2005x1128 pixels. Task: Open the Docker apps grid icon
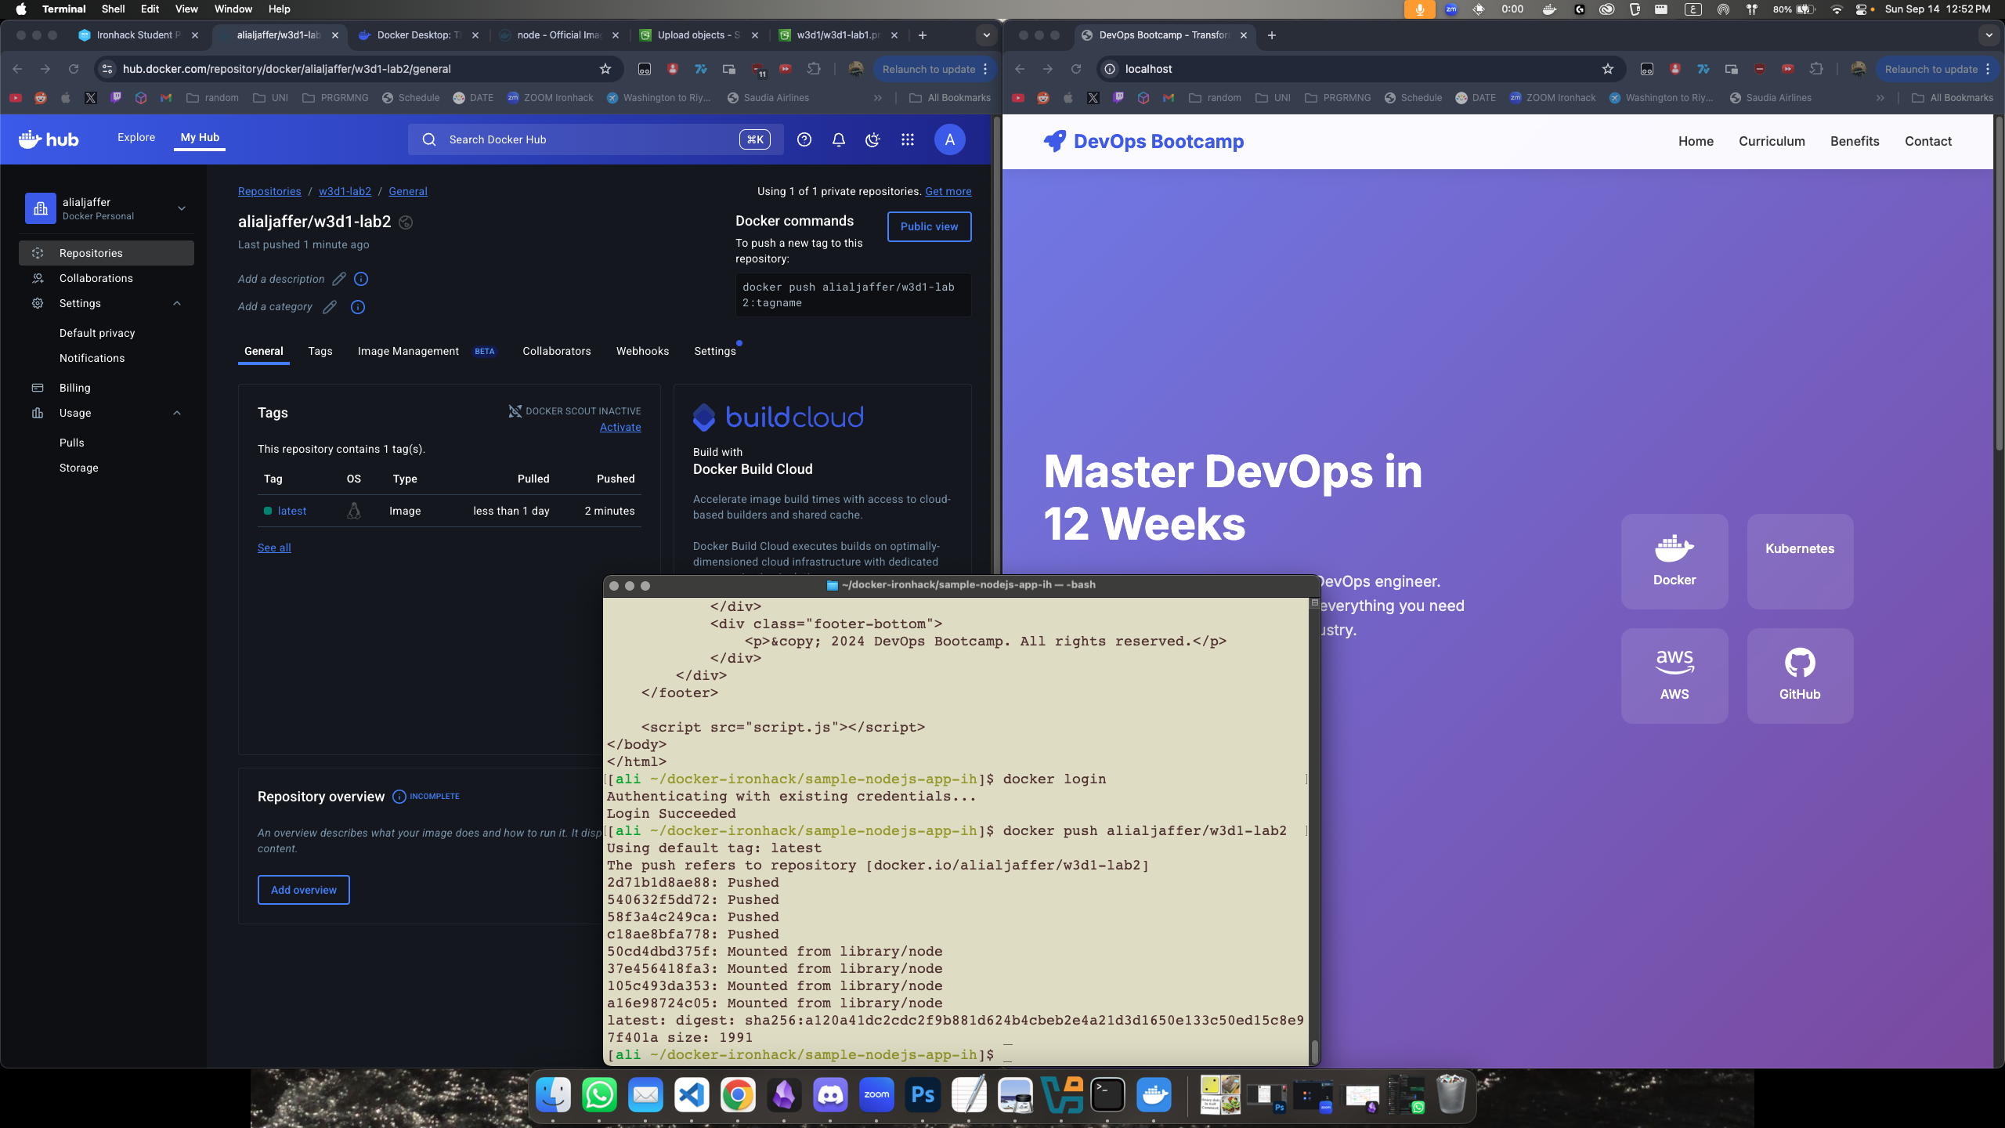(907, 139)
